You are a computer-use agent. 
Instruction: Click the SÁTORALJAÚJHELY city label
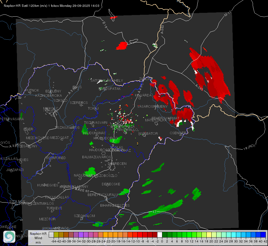107,80
